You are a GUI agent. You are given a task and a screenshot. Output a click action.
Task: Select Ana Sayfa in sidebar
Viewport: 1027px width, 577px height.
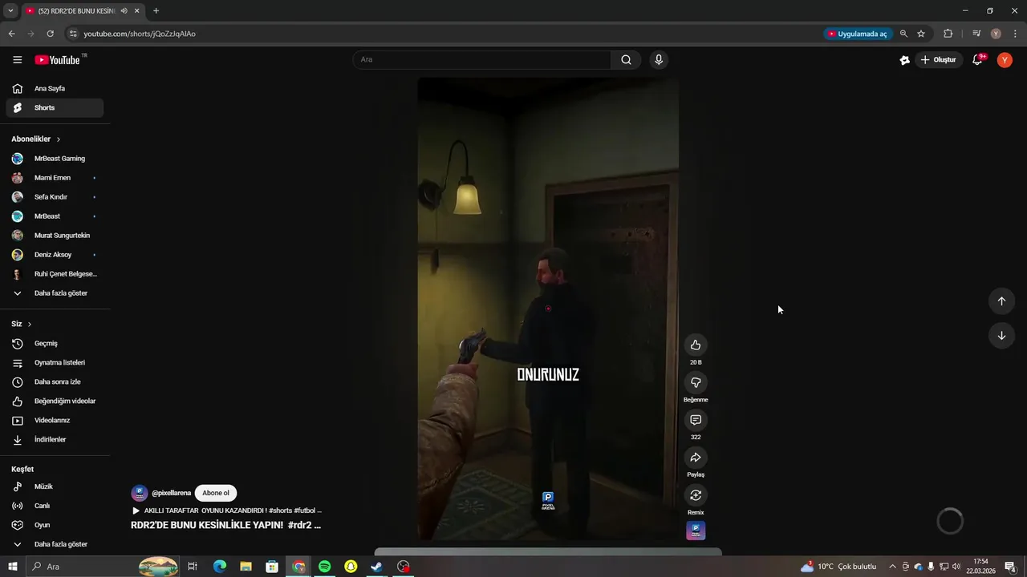click(x=55, y=89)
